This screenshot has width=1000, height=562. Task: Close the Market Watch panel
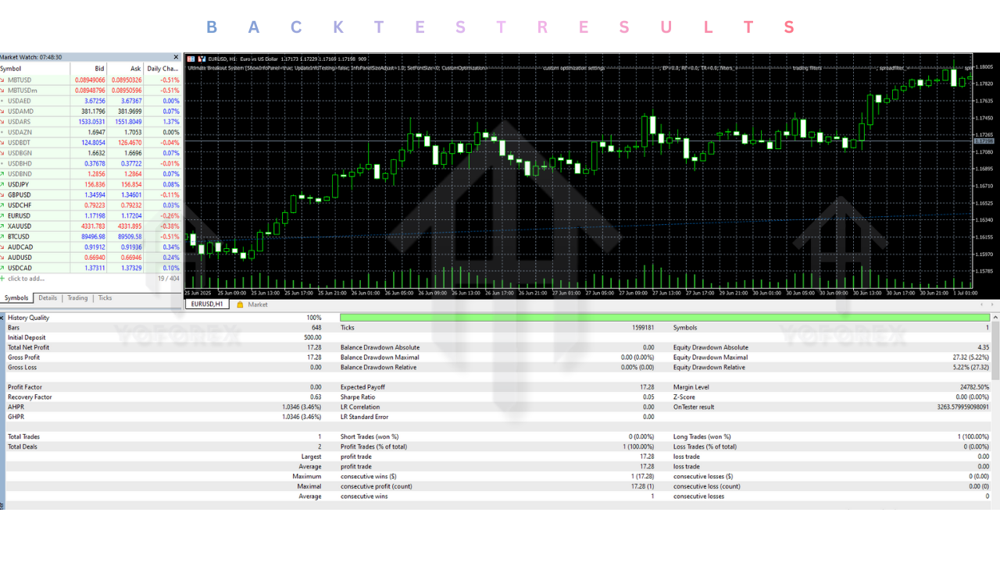pos(177,57)
